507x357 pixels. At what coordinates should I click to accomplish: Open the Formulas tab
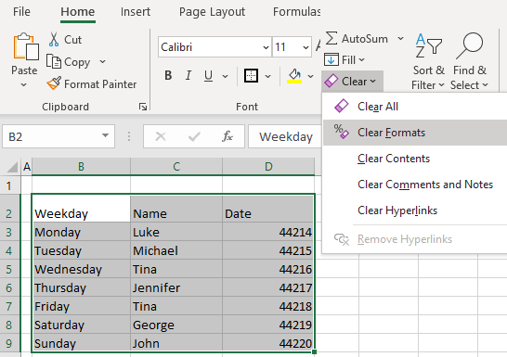297,12
